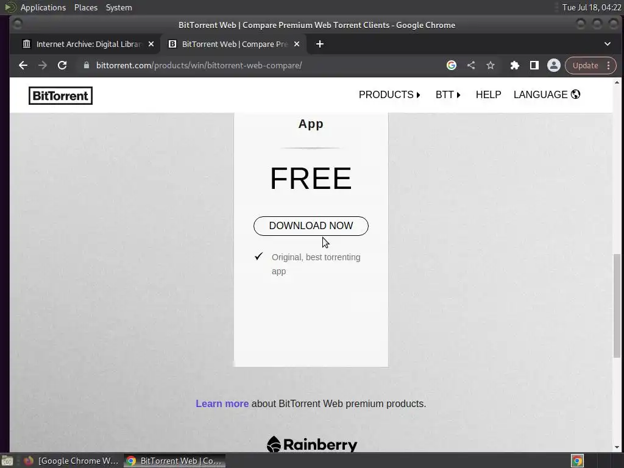Click the BitTorrent logo
Screen dimensions: 624x468
point(60,96)
